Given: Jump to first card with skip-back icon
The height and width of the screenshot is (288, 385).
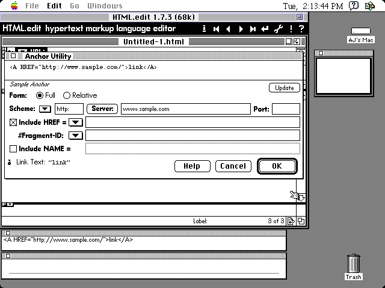Looking at the screenshot, I should click(217, 29).
